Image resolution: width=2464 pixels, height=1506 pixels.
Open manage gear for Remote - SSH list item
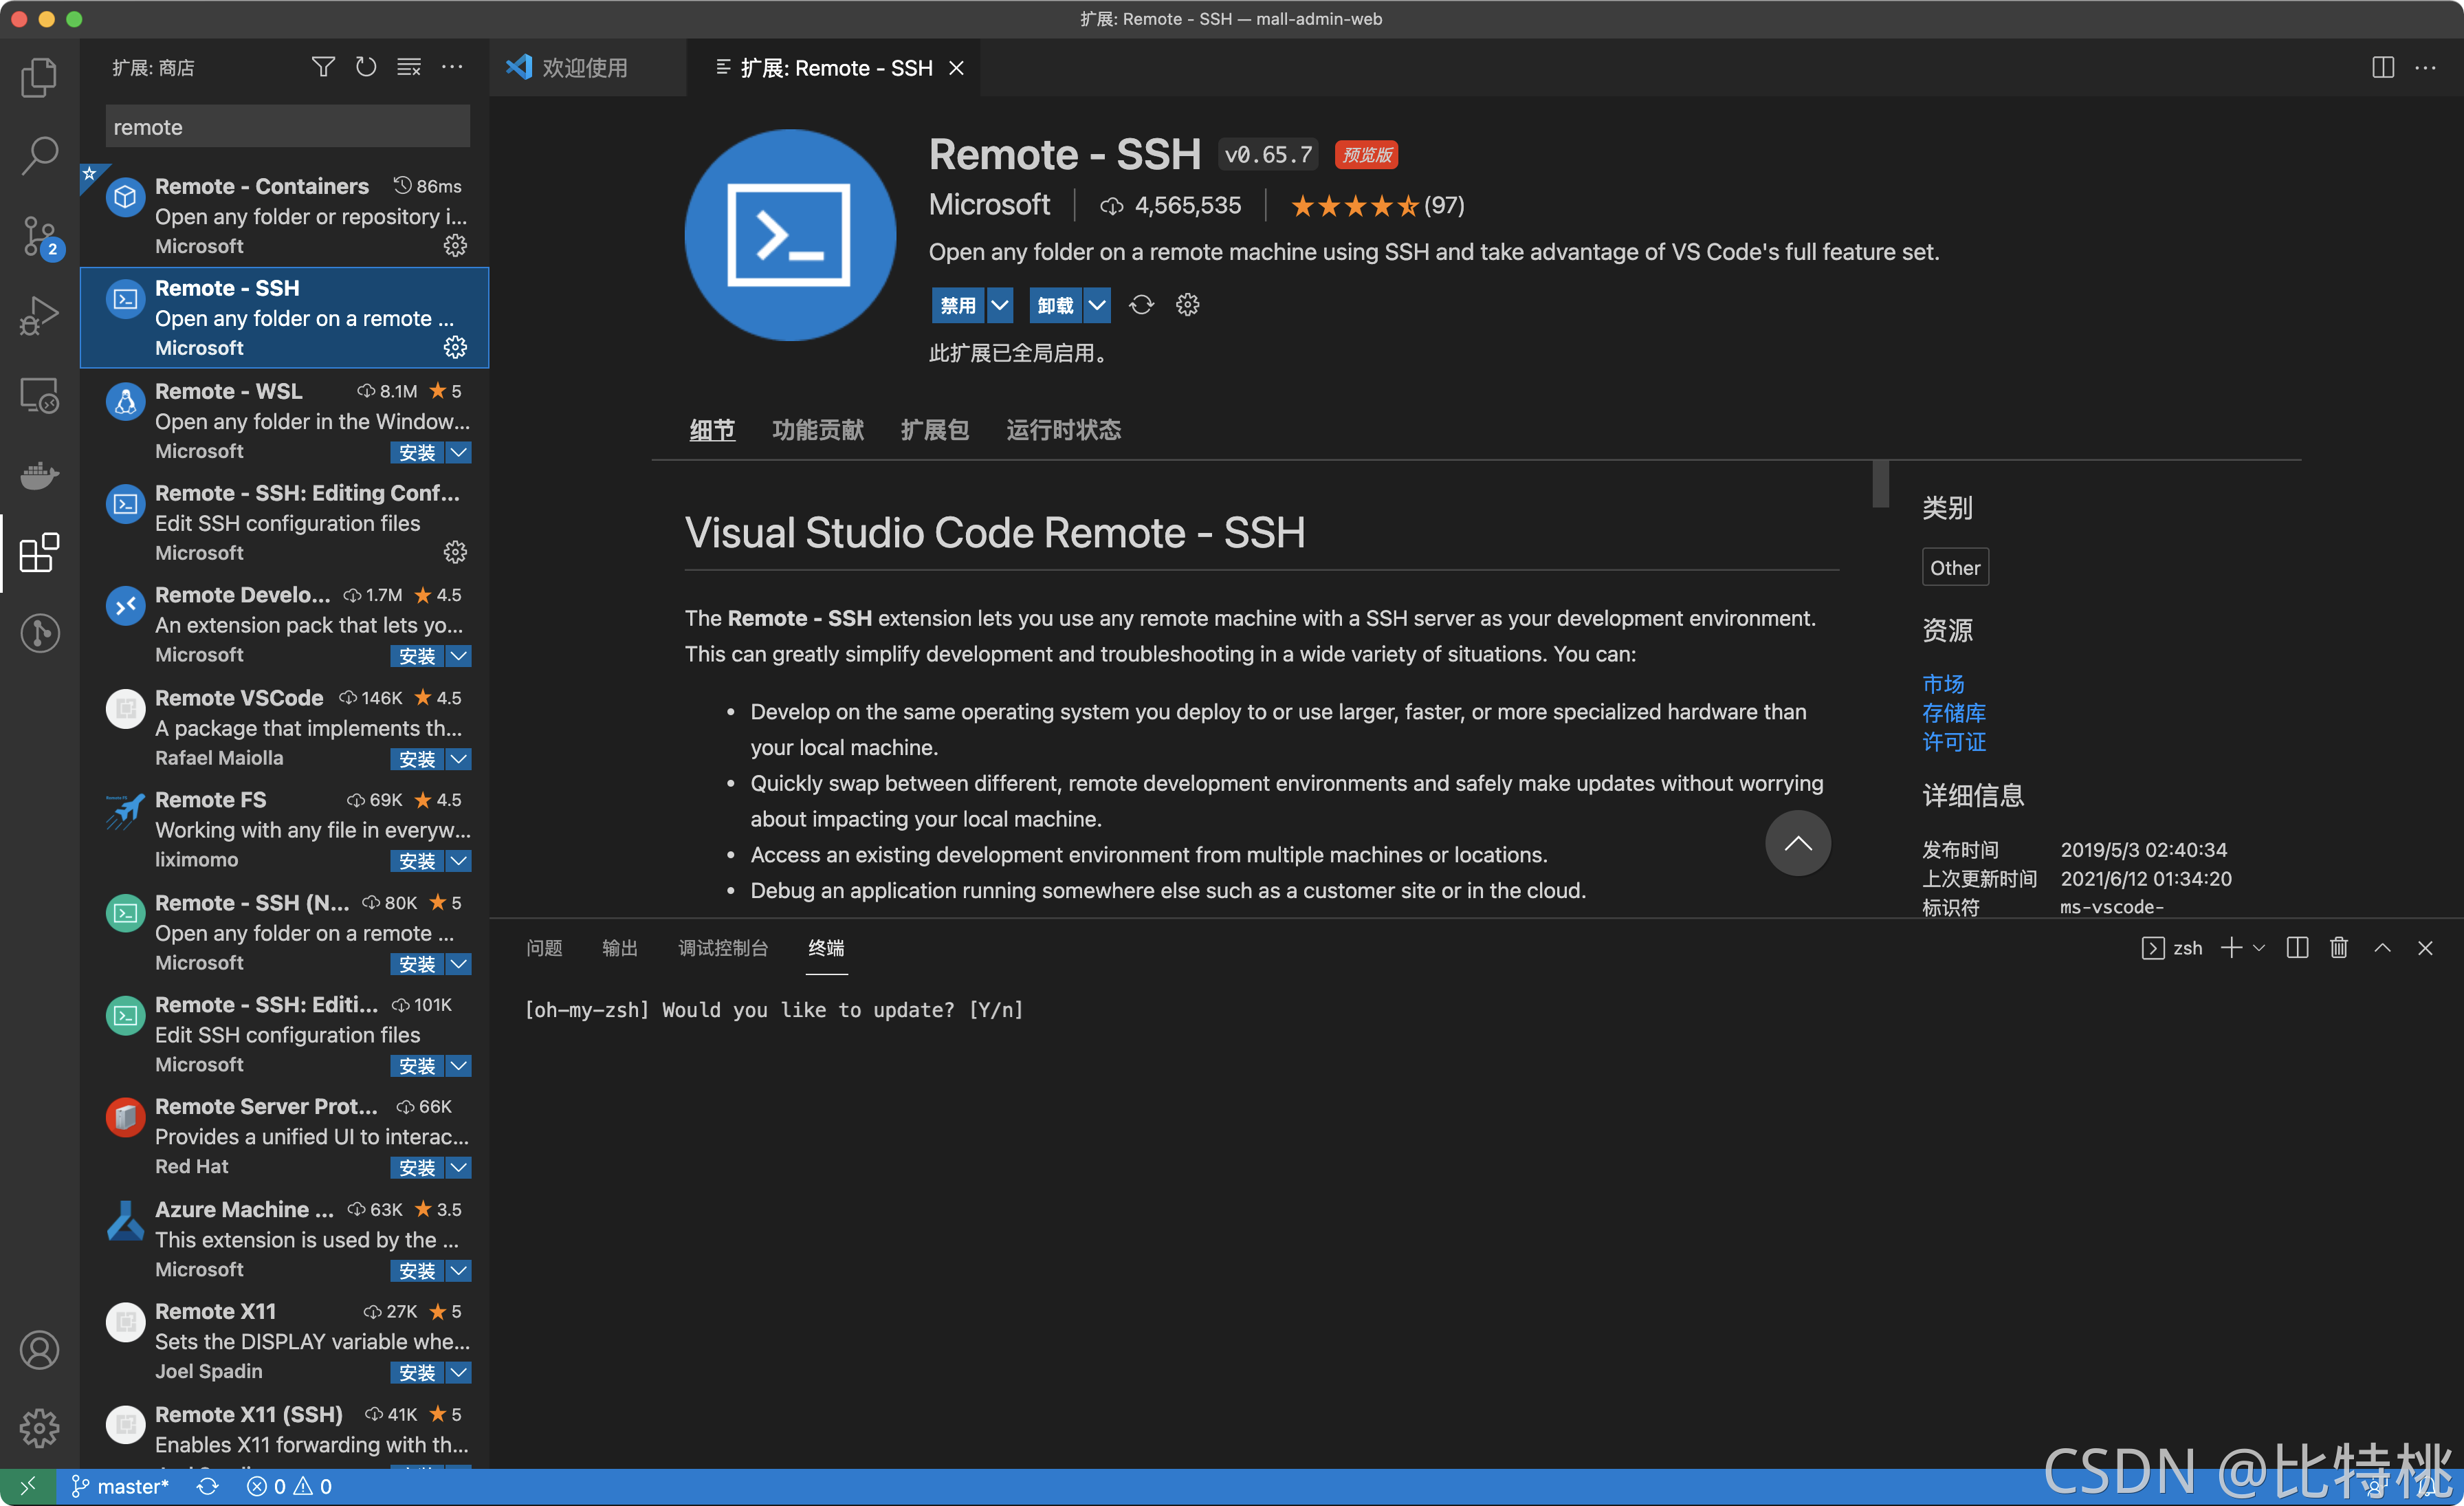point(455,348)
